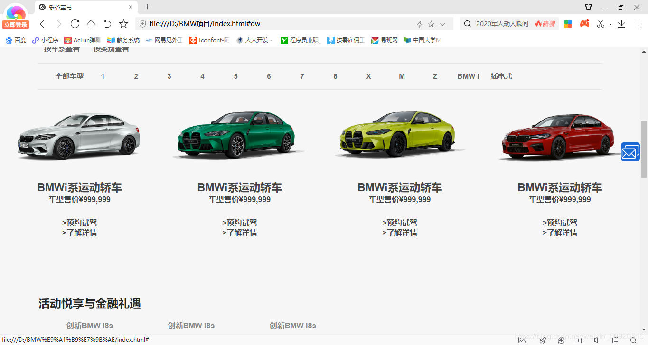Click the green BMW sedan image

coord(238,135)
